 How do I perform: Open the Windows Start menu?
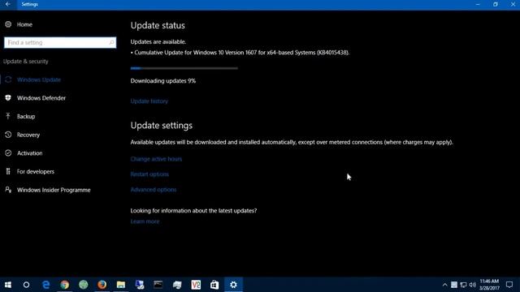(8, 285)
